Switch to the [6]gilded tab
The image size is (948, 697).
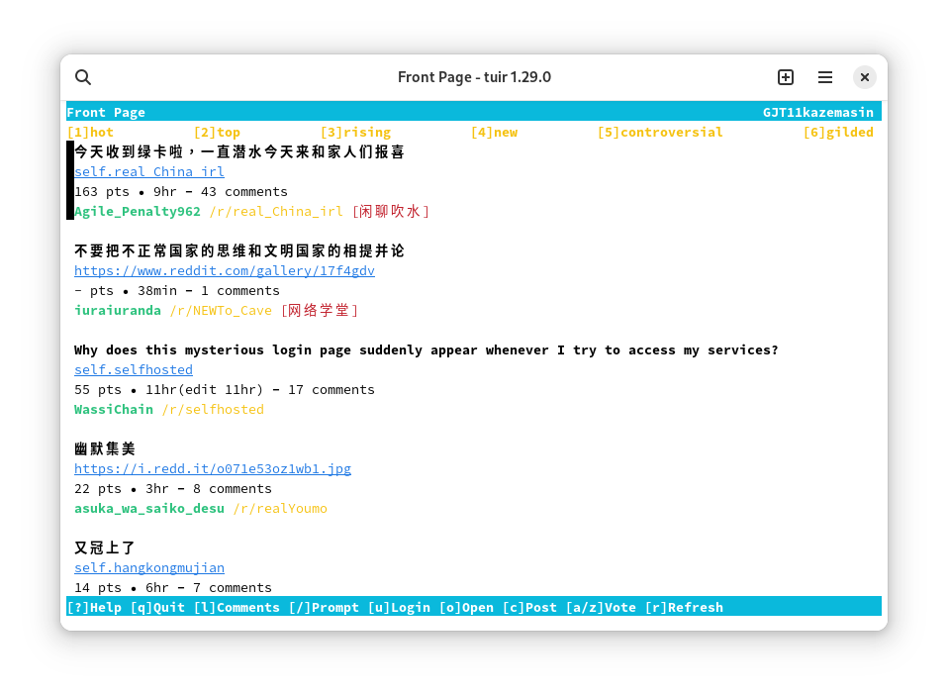tap(838, 133)
